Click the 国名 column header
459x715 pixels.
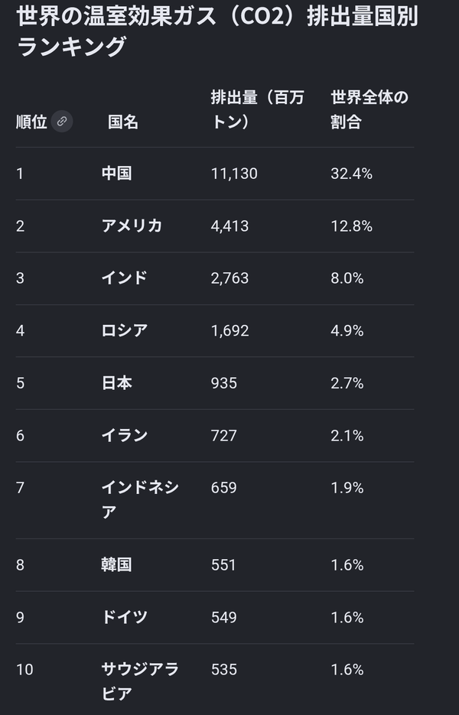tap(122, 122)
